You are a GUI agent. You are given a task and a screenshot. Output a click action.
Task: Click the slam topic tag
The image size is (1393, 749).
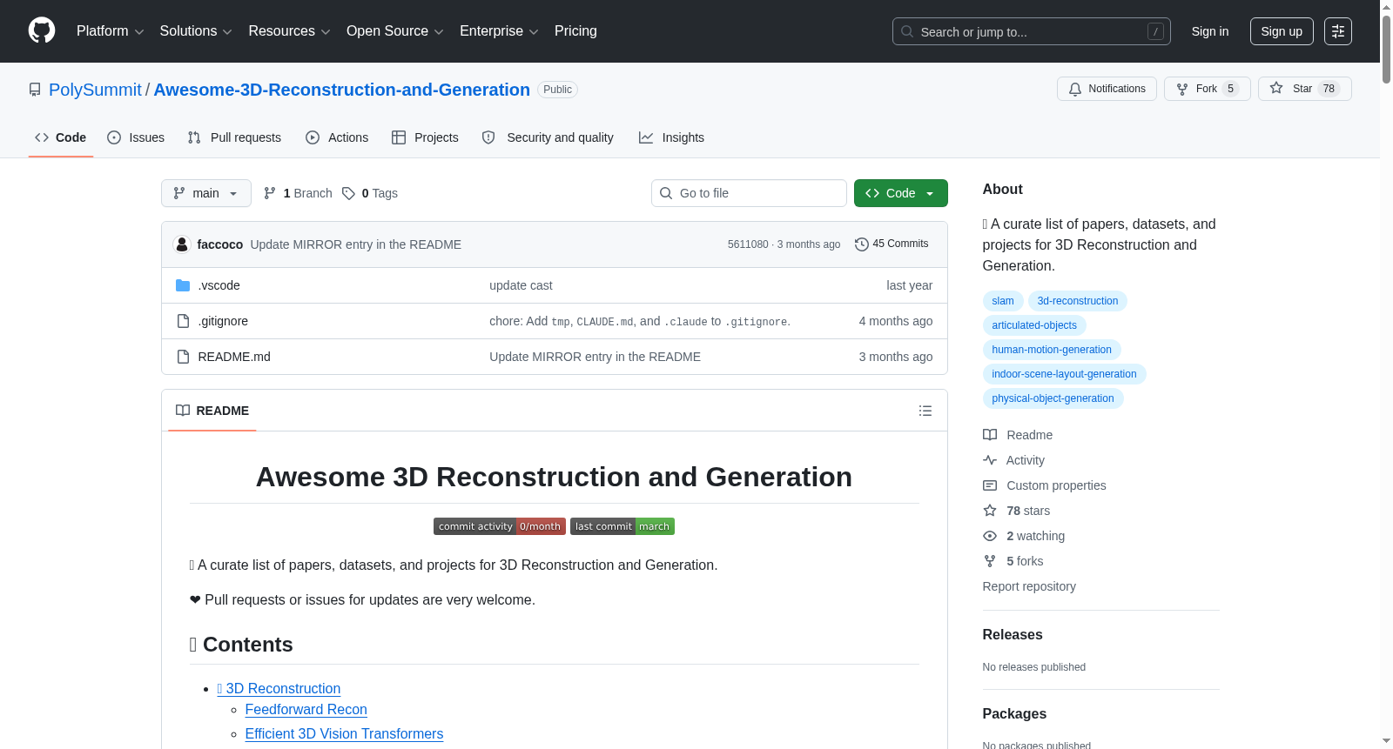pyautogui.click(x=1003, y=301)
